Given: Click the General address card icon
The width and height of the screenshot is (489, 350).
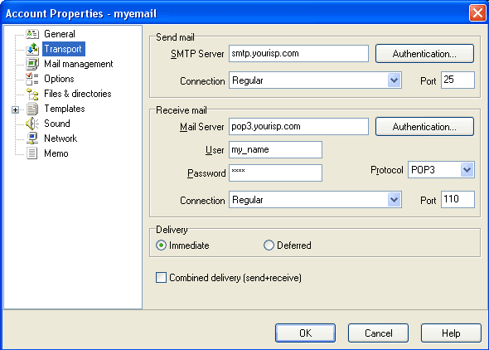Looking at the screenshot, I should click(32, 34).
